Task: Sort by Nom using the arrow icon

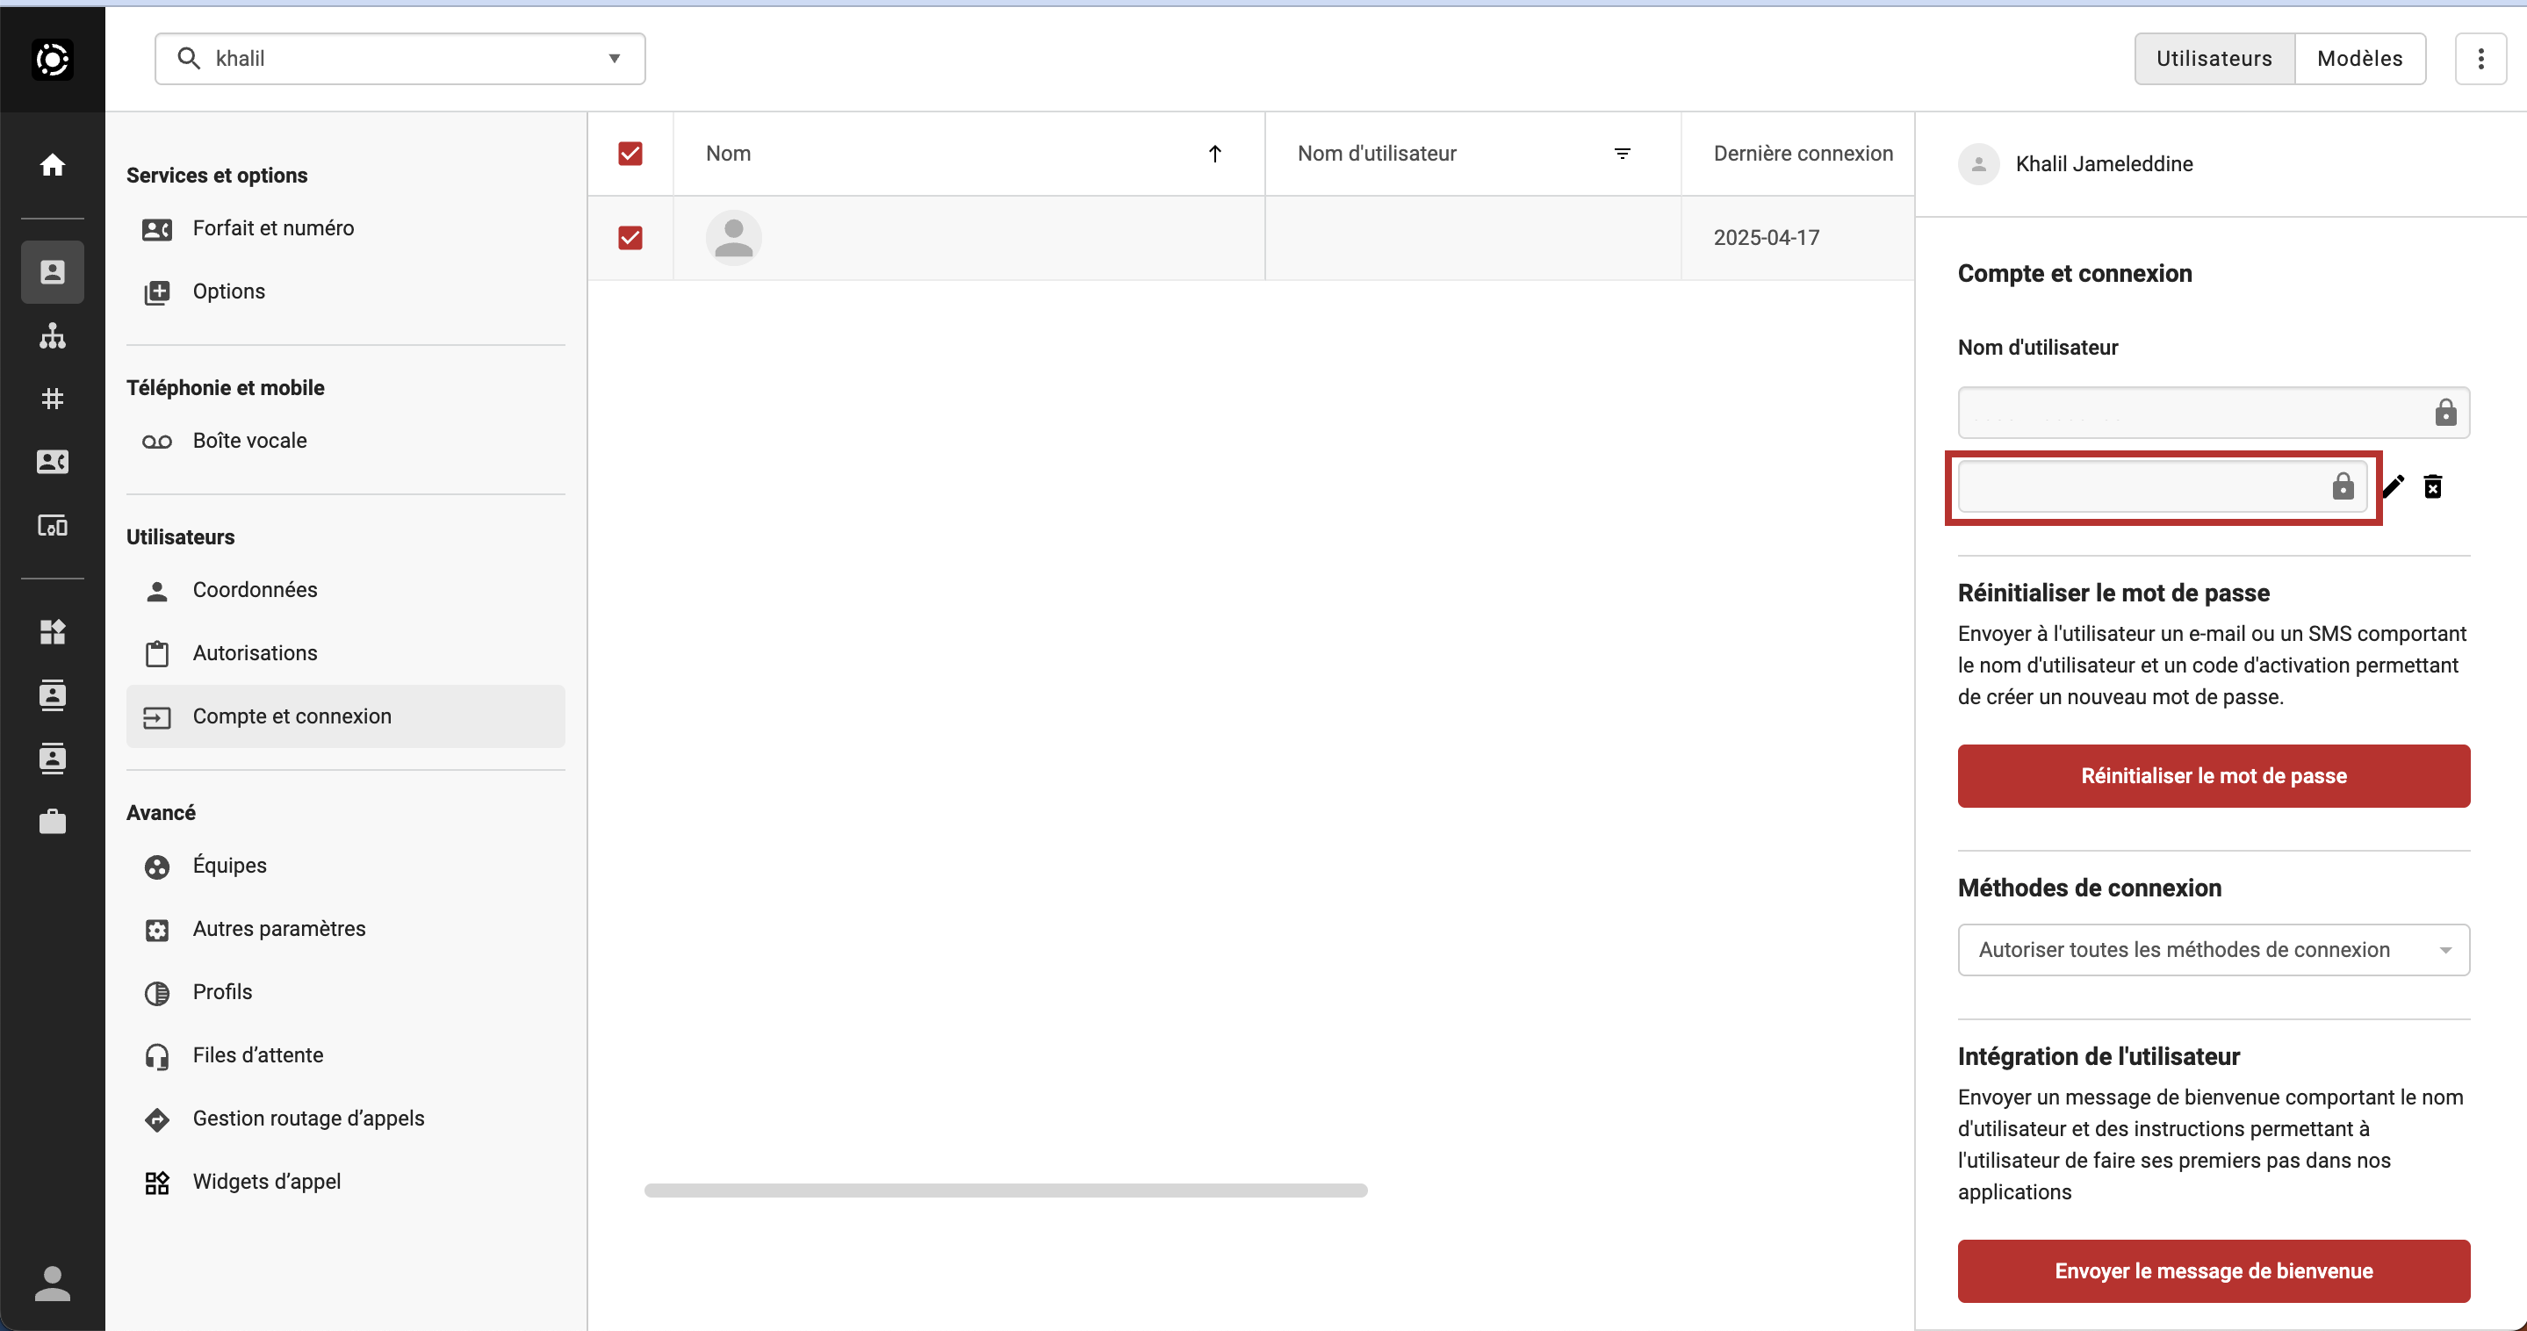Action: pos(1214,154)
